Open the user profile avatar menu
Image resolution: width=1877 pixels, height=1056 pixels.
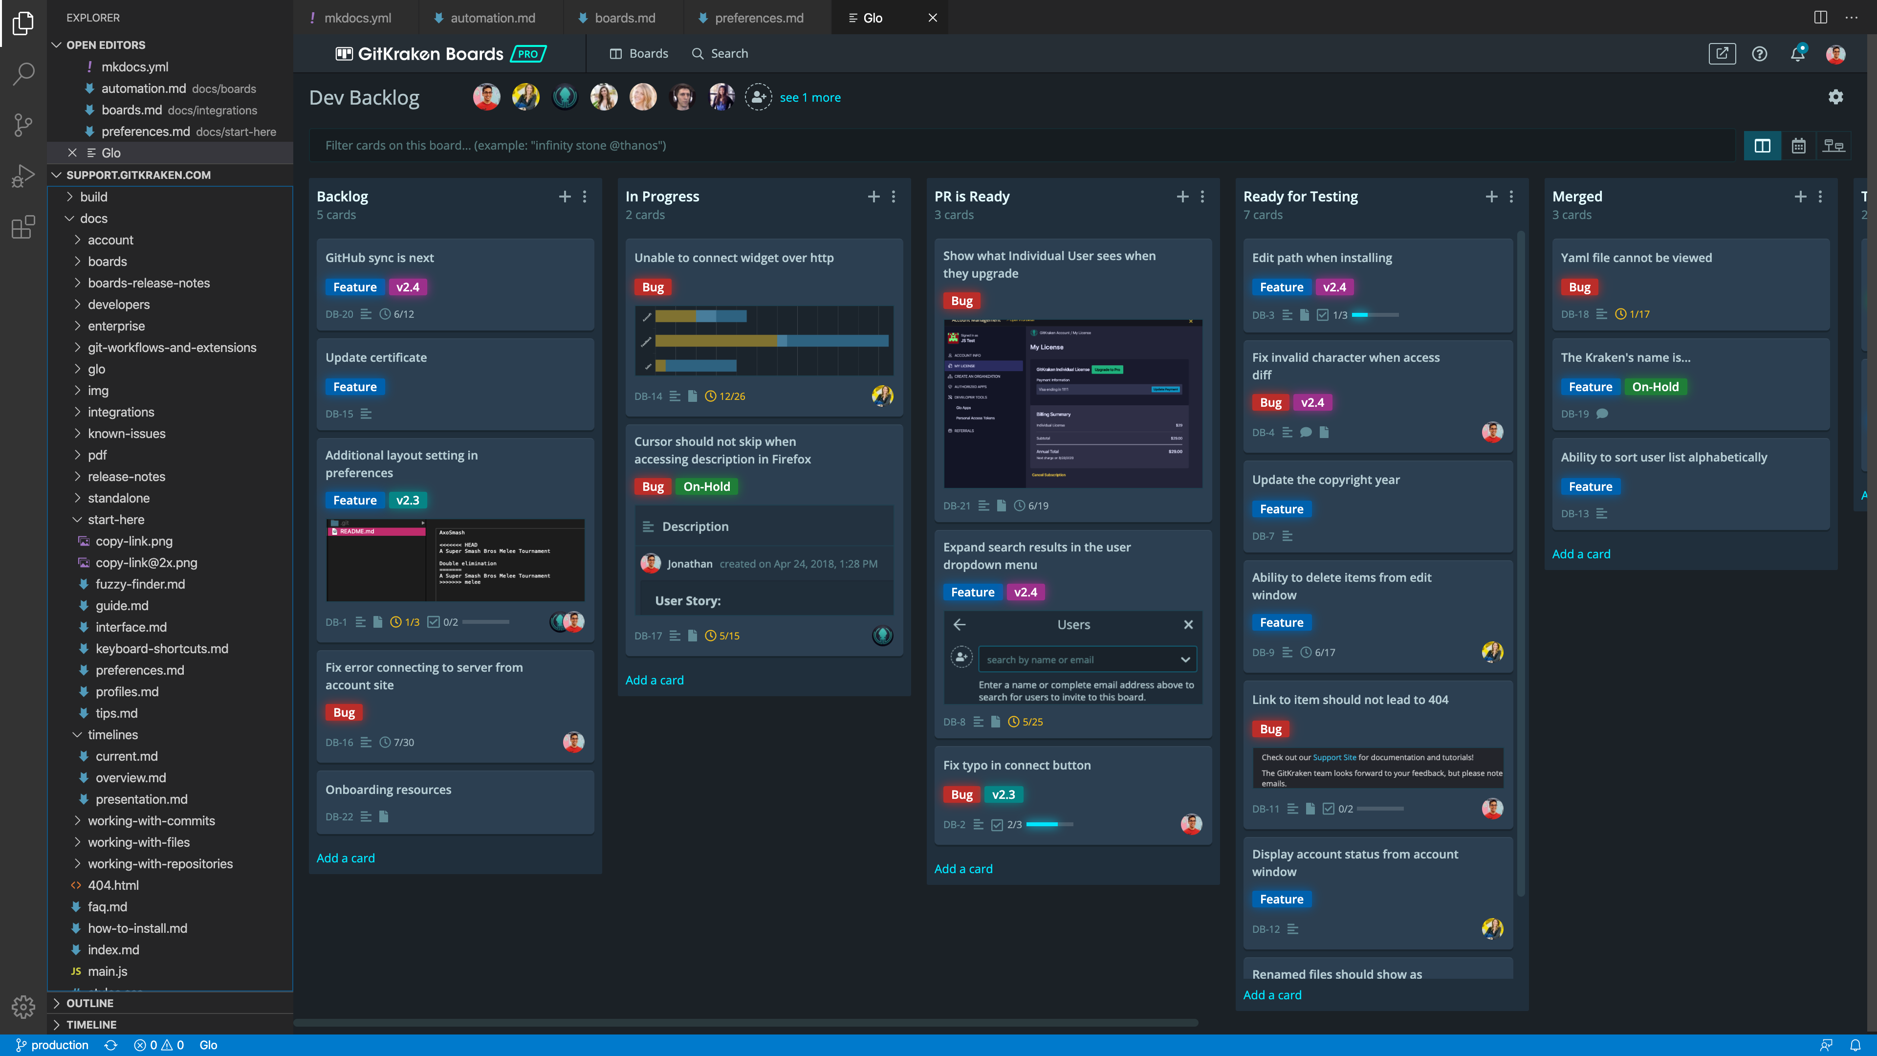[1835, 54]
